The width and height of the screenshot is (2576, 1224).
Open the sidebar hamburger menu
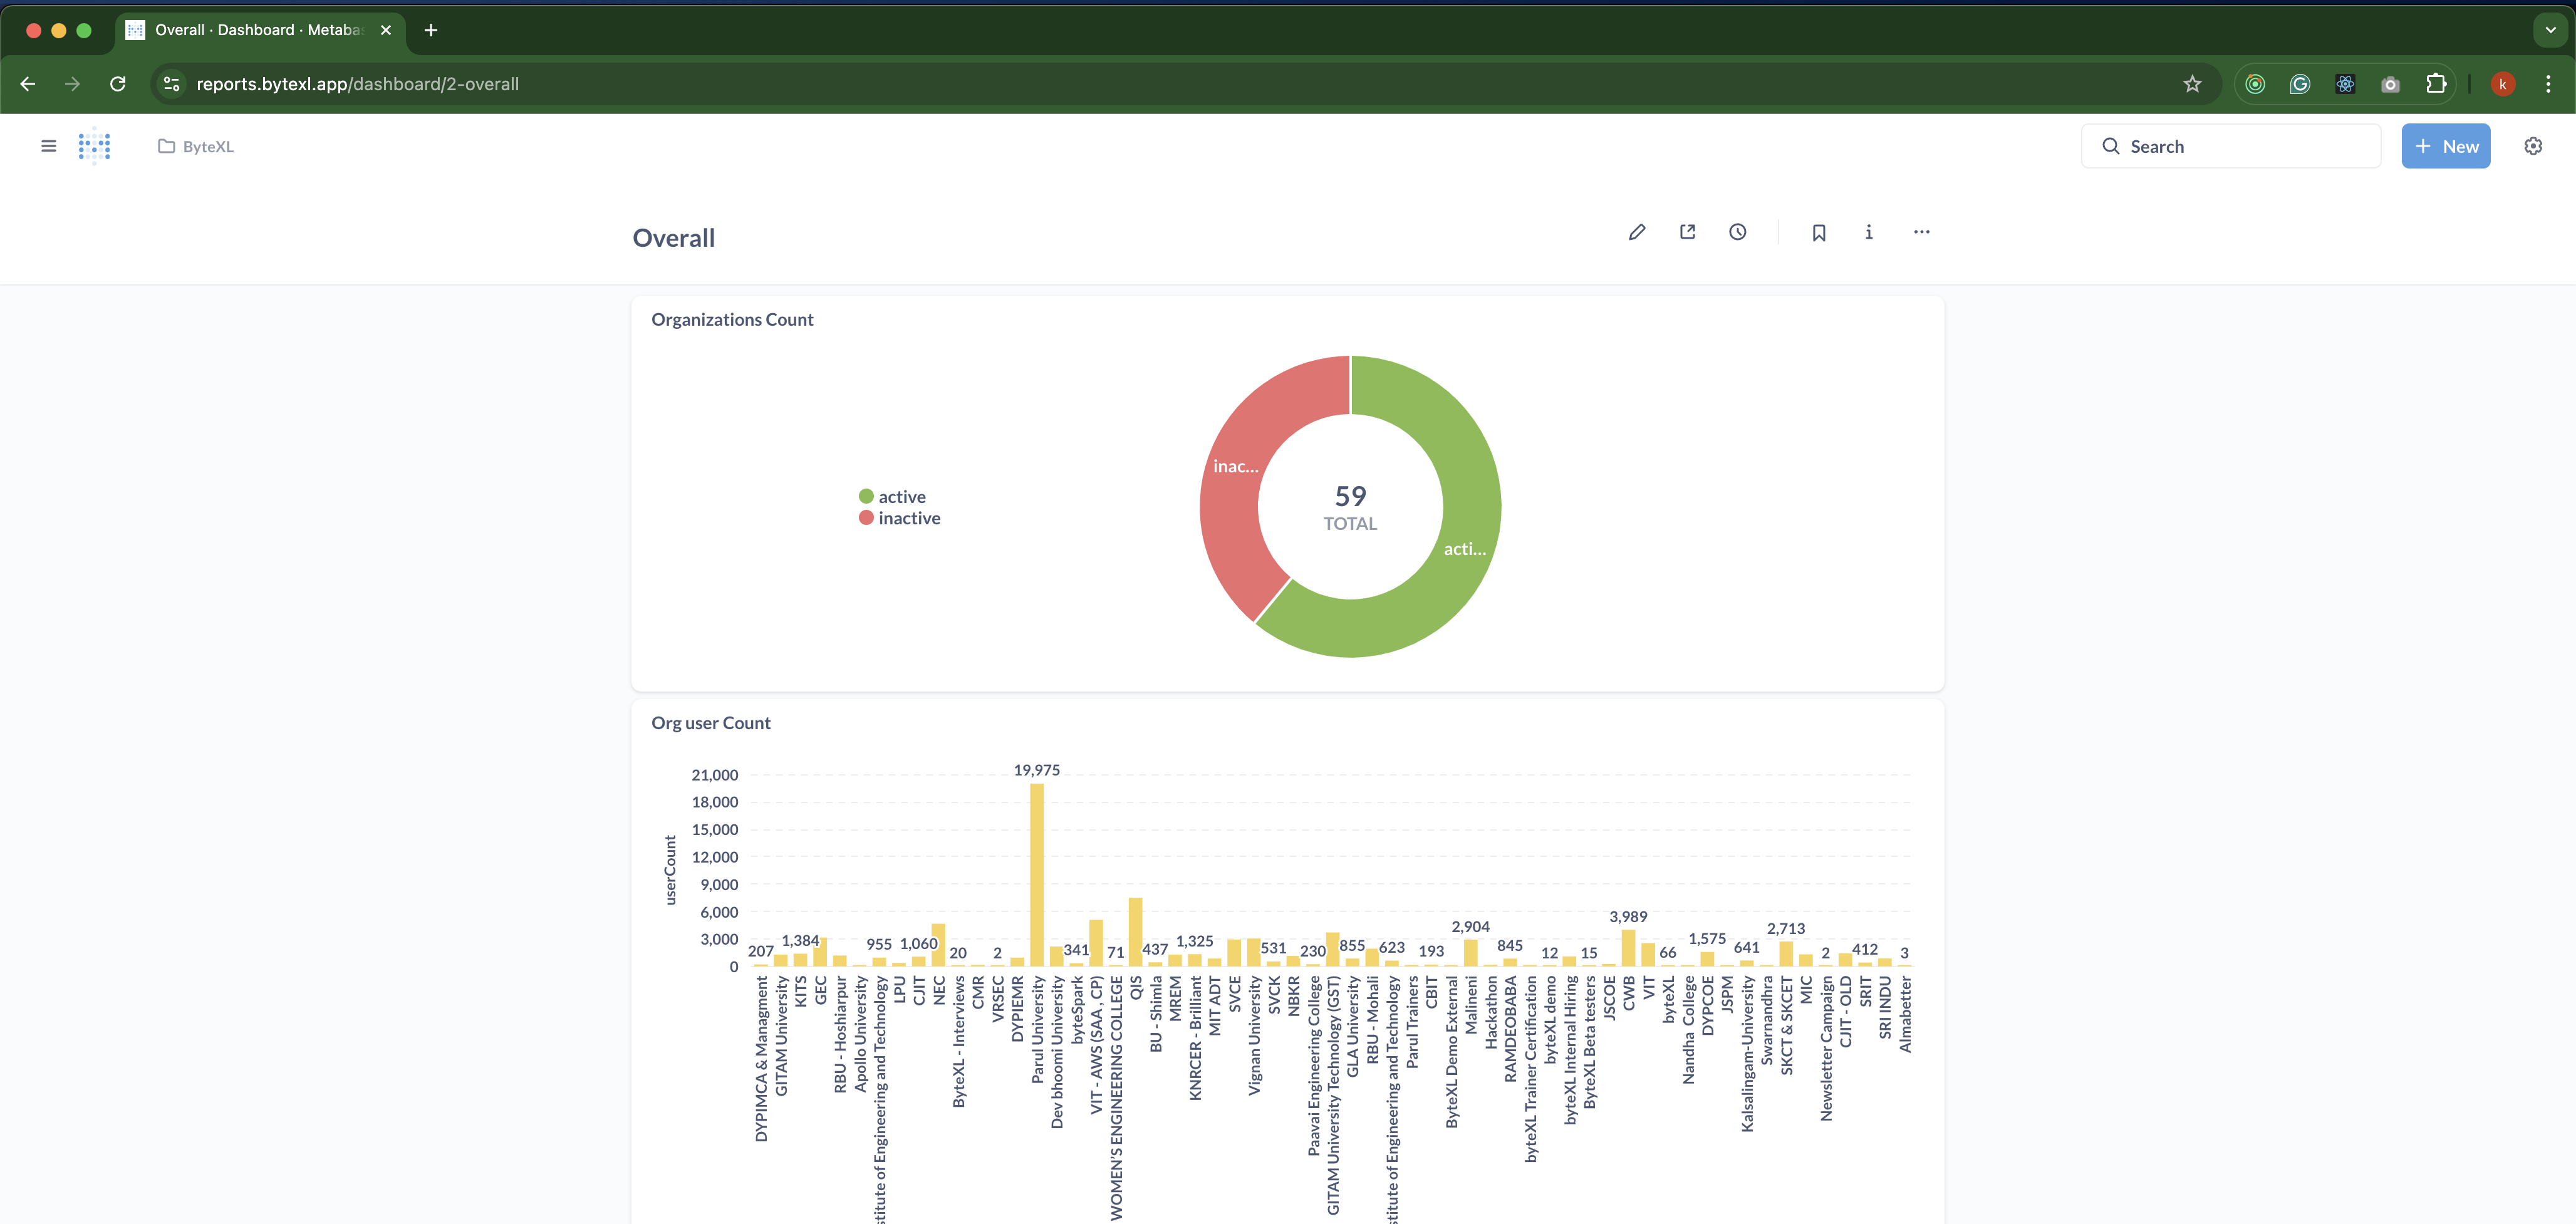(x=48, y=146)
